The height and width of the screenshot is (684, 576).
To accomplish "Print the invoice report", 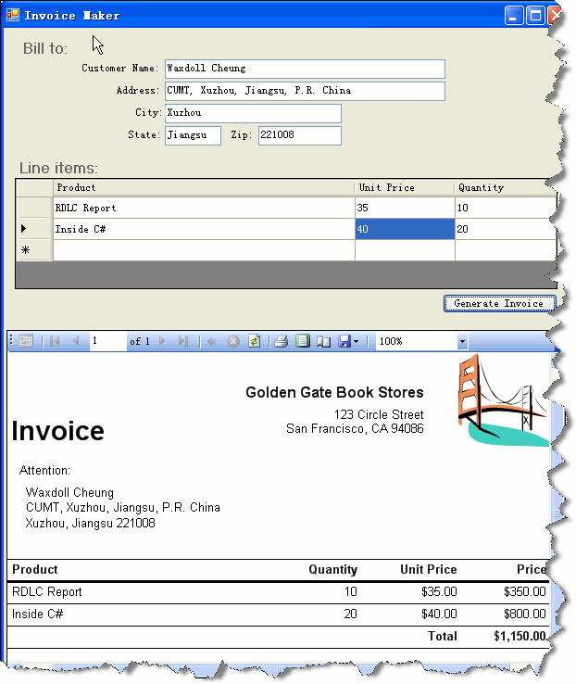I will point(281,341).
